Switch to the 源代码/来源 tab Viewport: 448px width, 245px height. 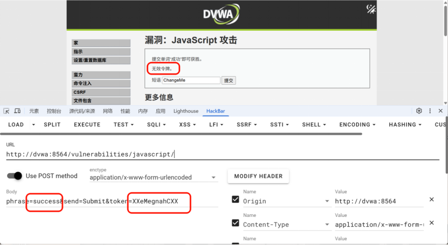(82, 111)
